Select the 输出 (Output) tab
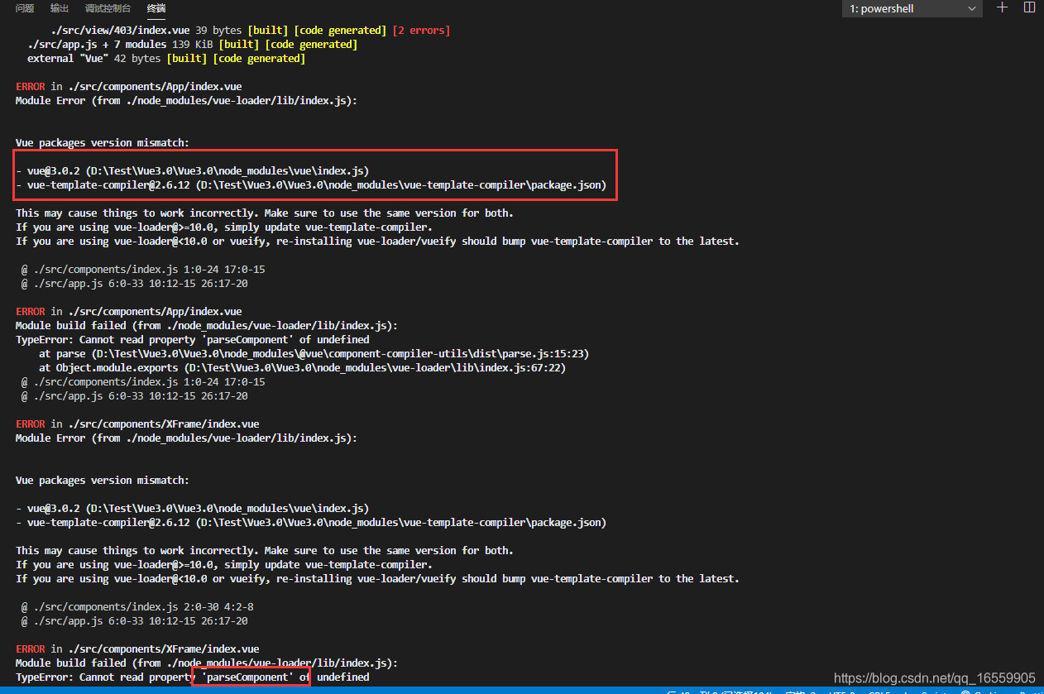Screen dimensions: 1044x694 coord(58,9)
